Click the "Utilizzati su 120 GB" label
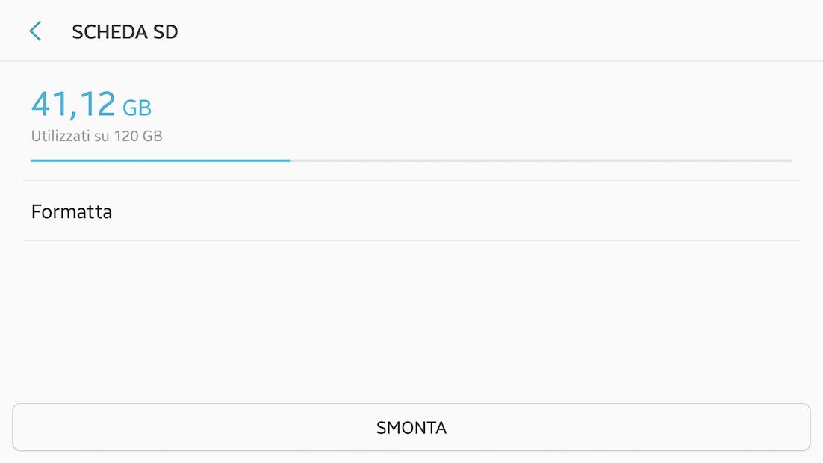This screenshot has width=823, height=463. click(x=97, y=137)
